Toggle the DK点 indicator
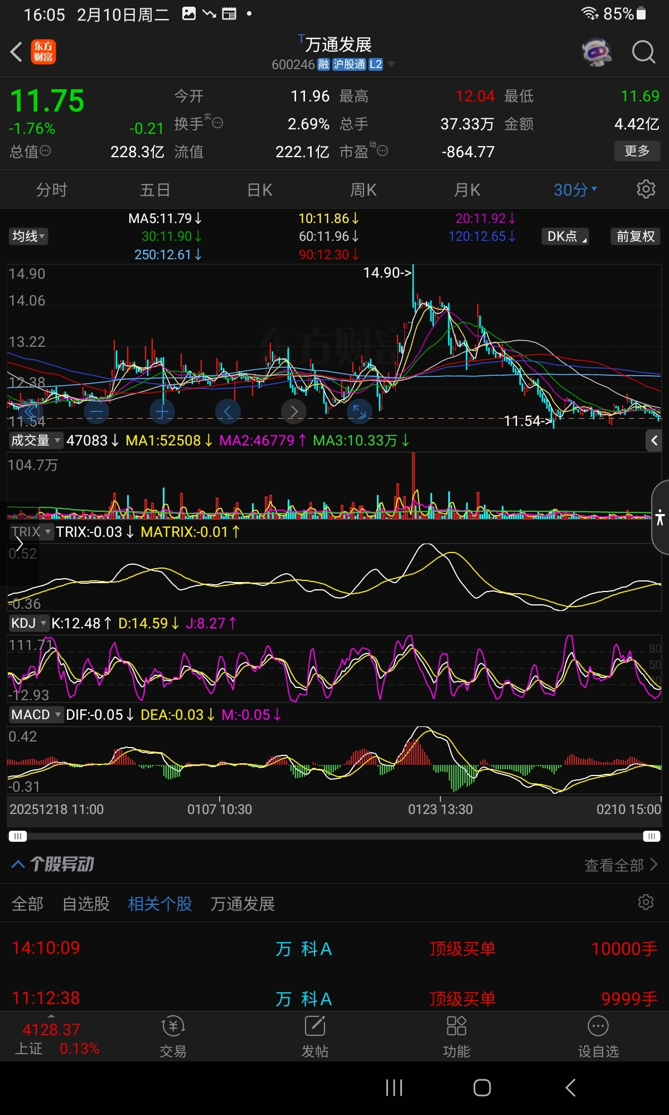The width and height of the screenshot is (669, 1115). tap(565, 236)
